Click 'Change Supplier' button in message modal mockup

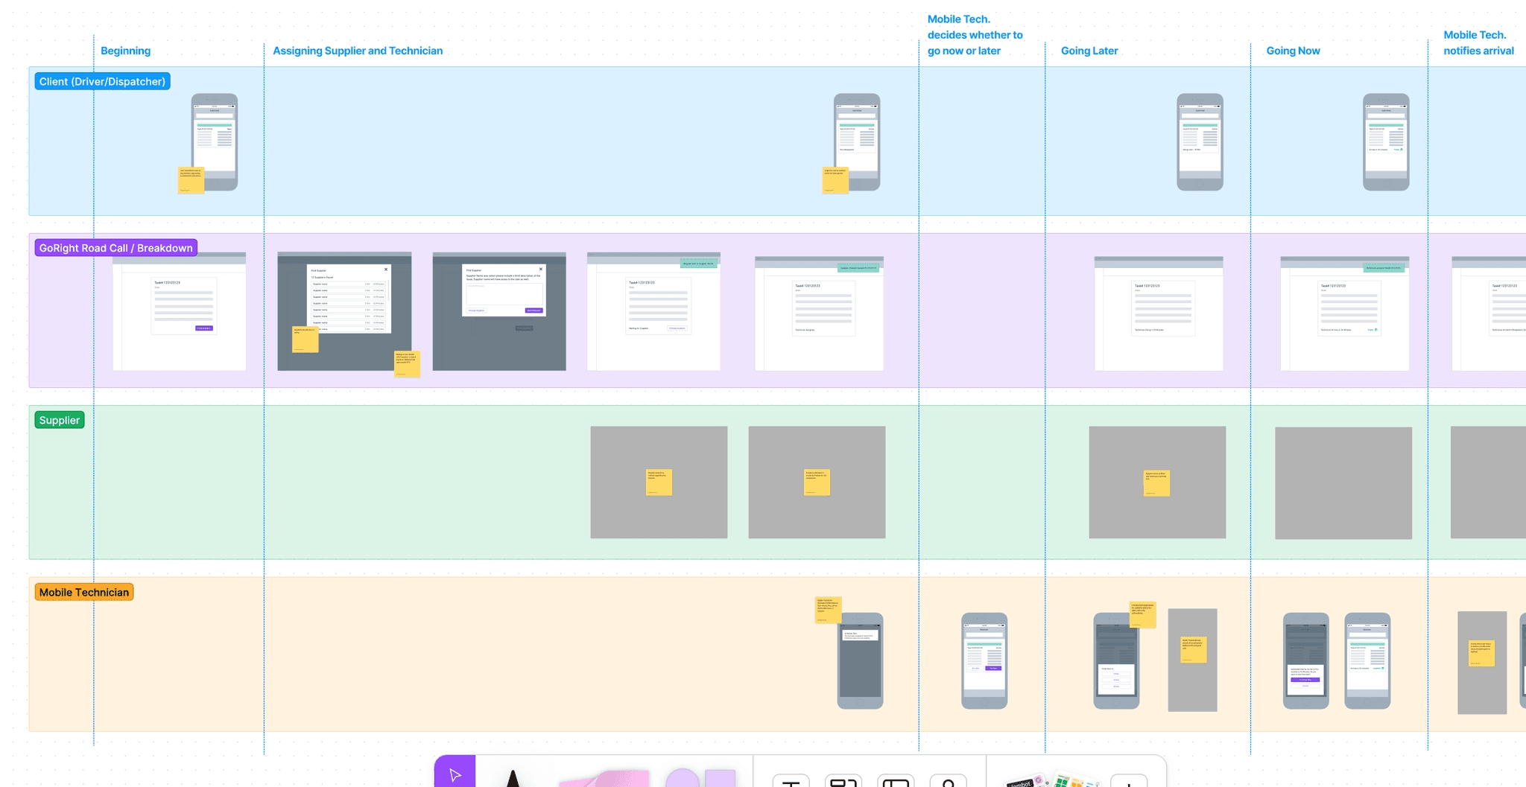[476, 310]
